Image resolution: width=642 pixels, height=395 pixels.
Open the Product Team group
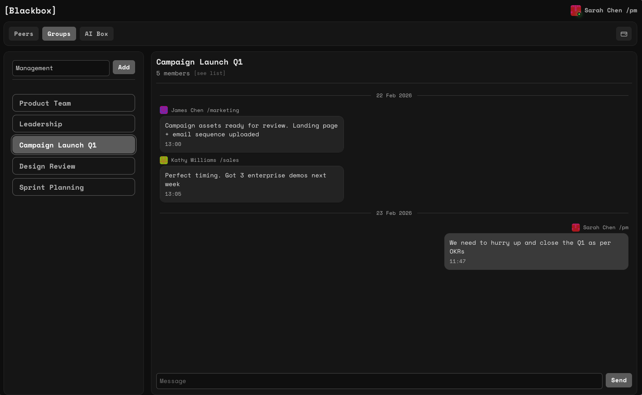74,103
